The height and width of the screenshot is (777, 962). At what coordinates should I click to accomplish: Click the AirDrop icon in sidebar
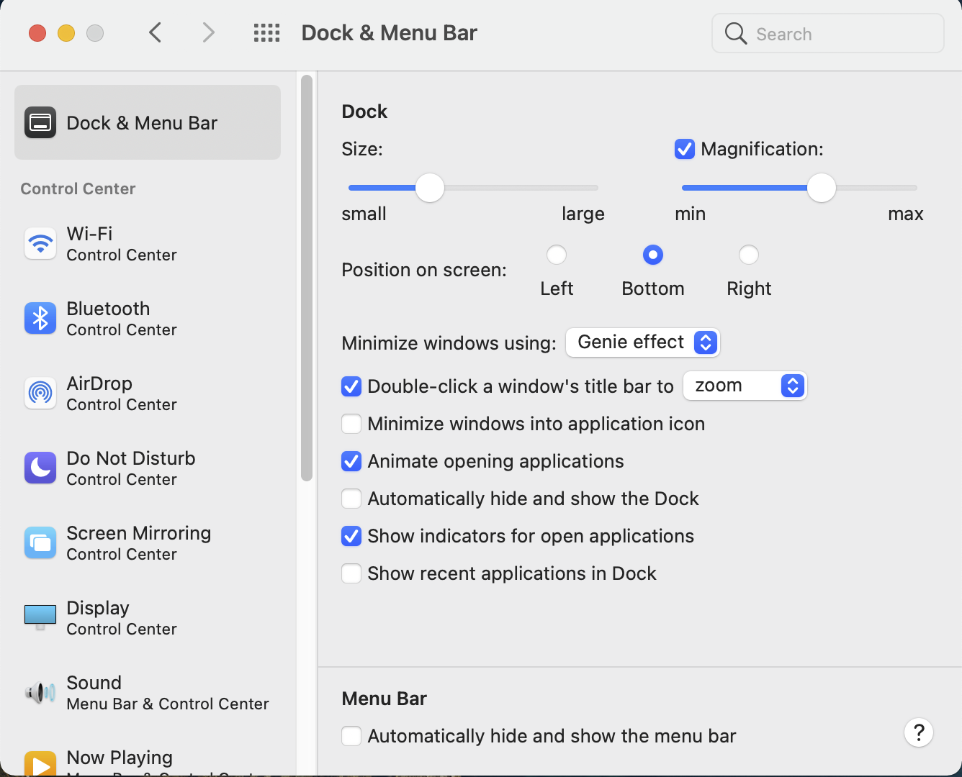click(x=40, y=394)
